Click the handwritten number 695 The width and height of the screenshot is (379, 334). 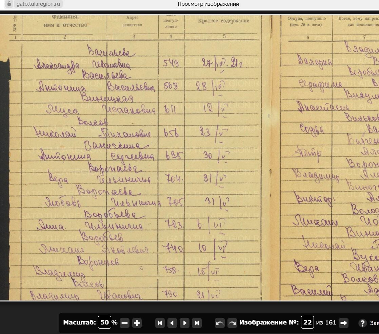(x=174, y=155)
